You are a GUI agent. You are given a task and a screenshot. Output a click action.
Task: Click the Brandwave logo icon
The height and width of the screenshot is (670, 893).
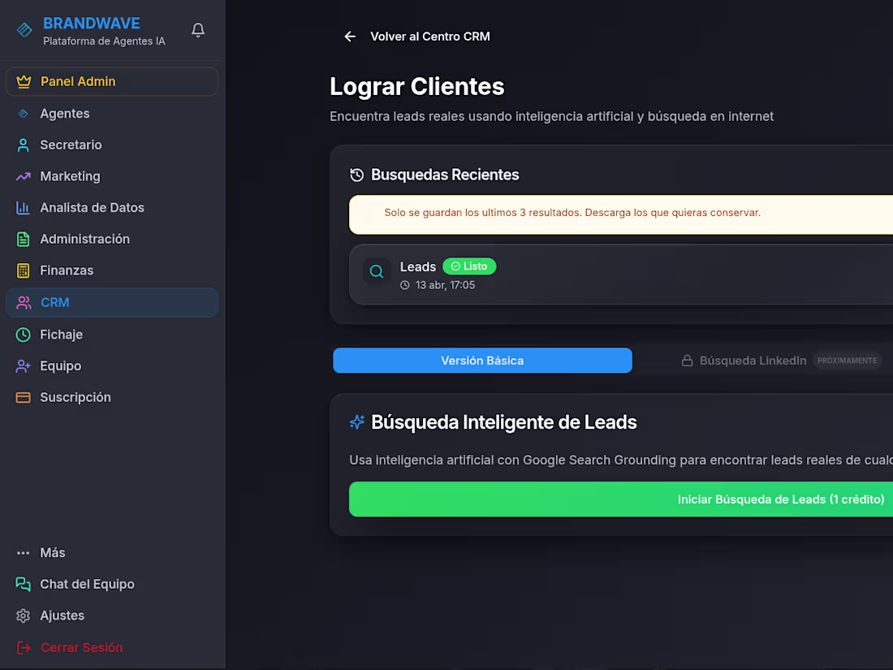pyautogui.click(x=24, y=29)
